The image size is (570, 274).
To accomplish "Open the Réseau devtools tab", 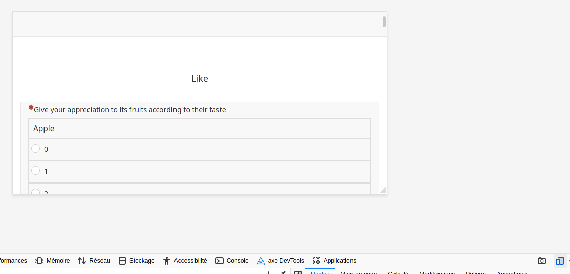I will [x=94, y=260].
